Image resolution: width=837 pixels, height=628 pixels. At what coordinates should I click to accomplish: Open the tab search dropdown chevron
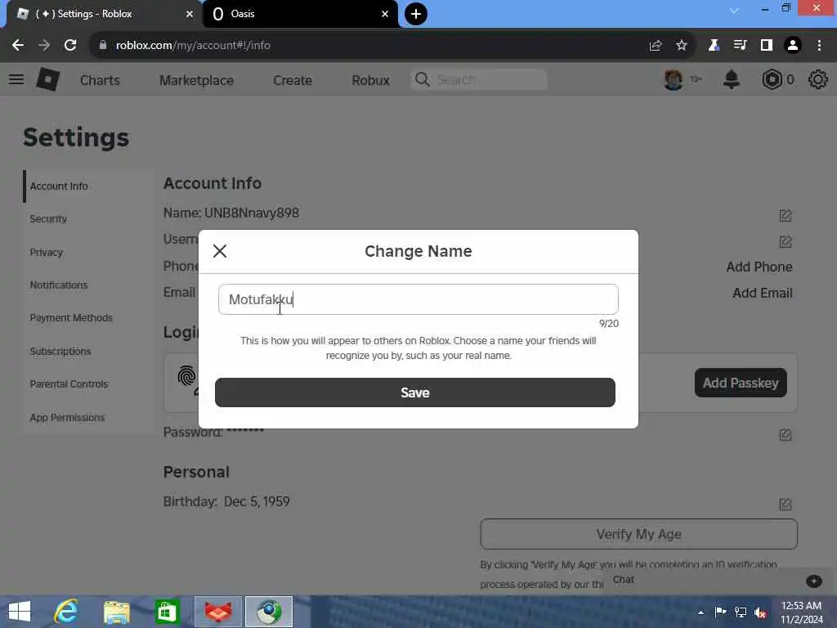pyautogui.click(x=734, y=11)
